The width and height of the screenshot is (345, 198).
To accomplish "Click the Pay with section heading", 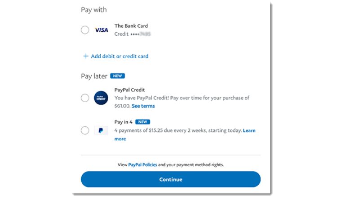I will [x=94, y=9].
